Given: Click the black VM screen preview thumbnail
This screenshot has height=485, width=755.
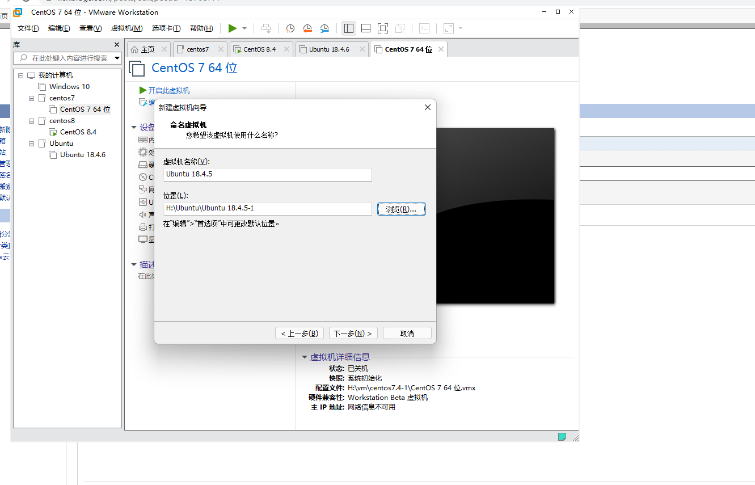Looking at the screenshot, I should click(x=495, y=216).
